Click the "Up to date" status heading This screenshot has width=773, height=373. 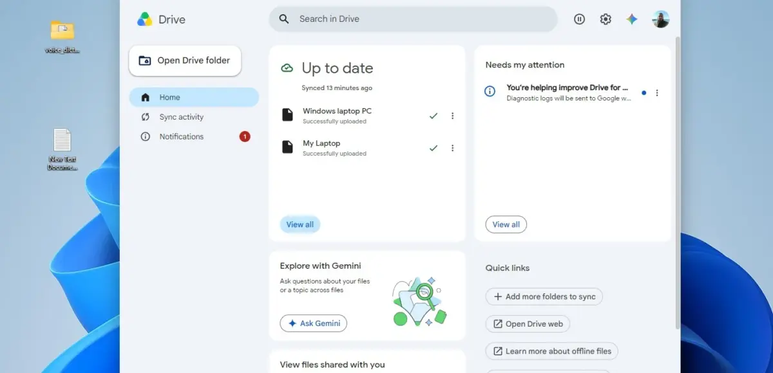pos(338,68)
